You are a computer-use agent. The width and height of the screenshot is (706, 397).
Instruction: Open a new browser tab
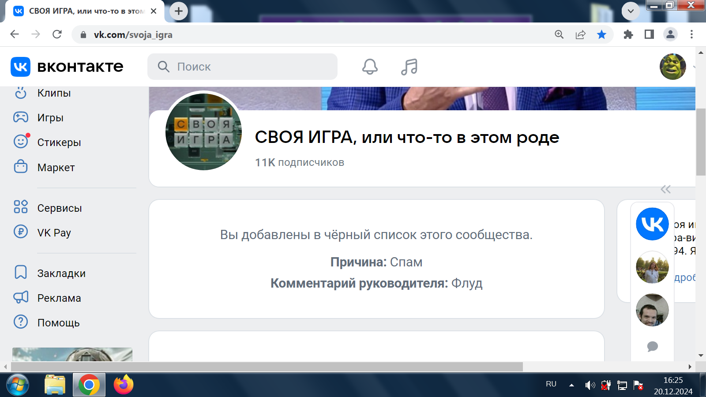[x=179, y=11]
